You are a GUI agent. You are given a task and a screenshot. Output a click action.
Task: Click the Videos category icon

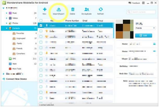(10, 18)
